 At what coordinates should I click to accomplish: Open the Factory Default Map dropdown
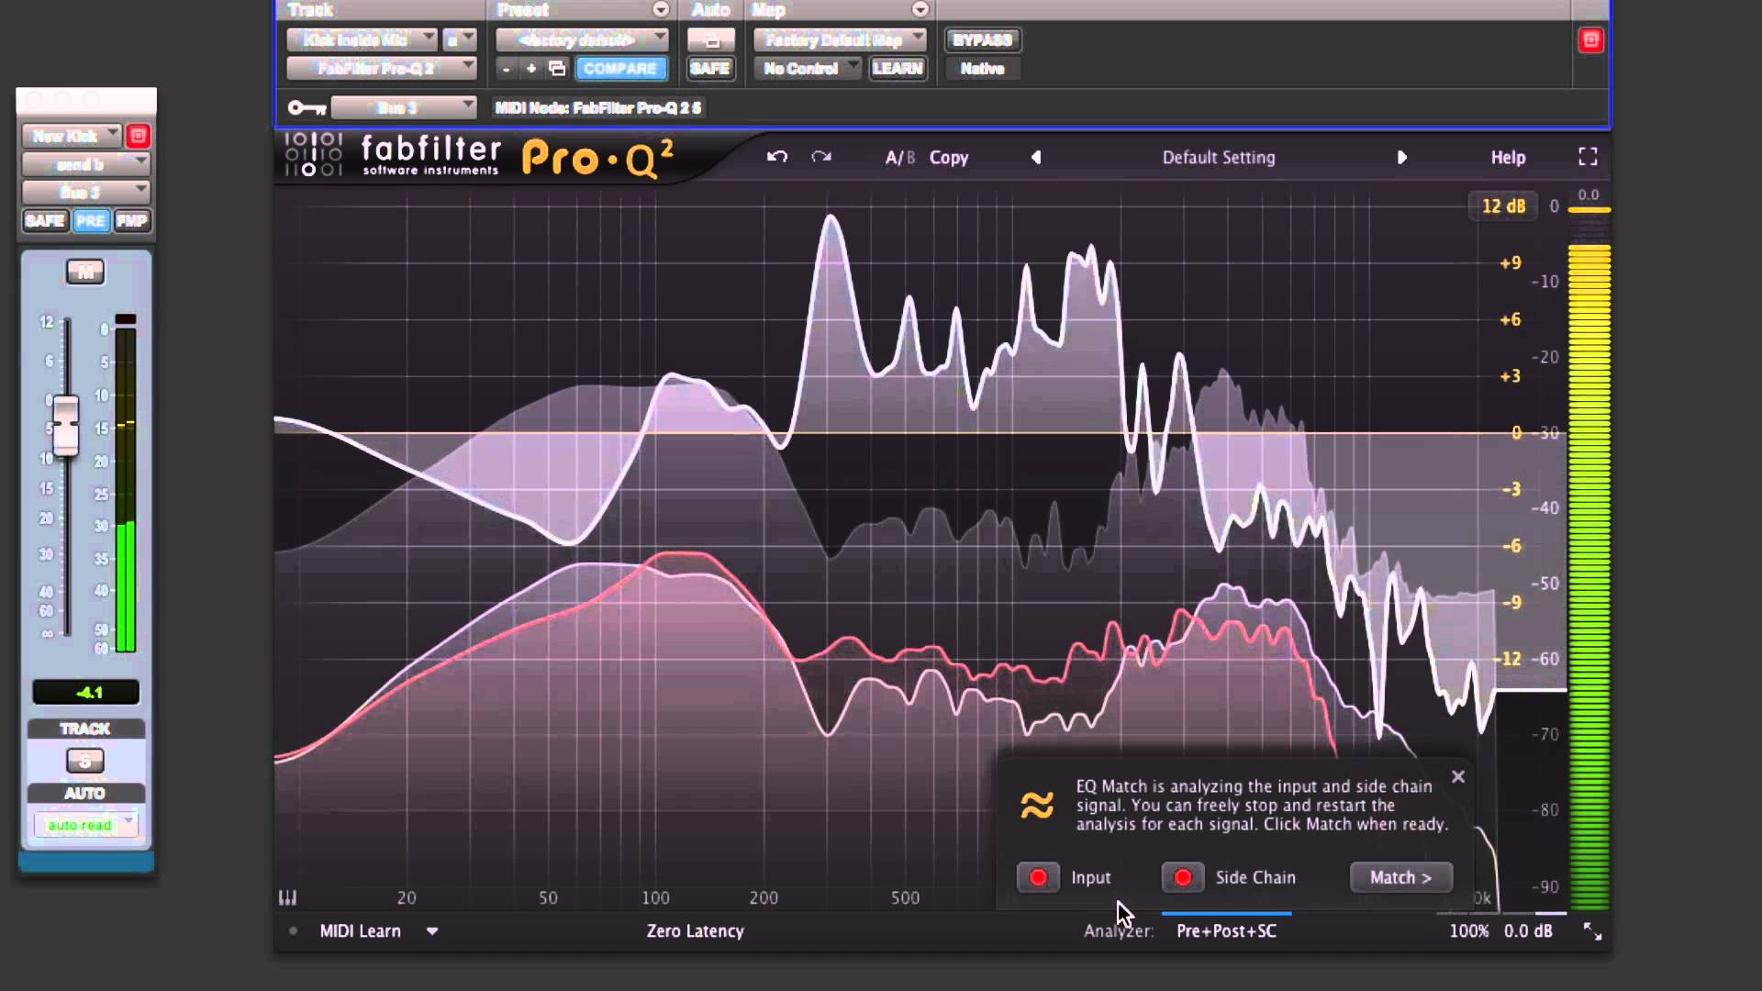click(840, 40)
